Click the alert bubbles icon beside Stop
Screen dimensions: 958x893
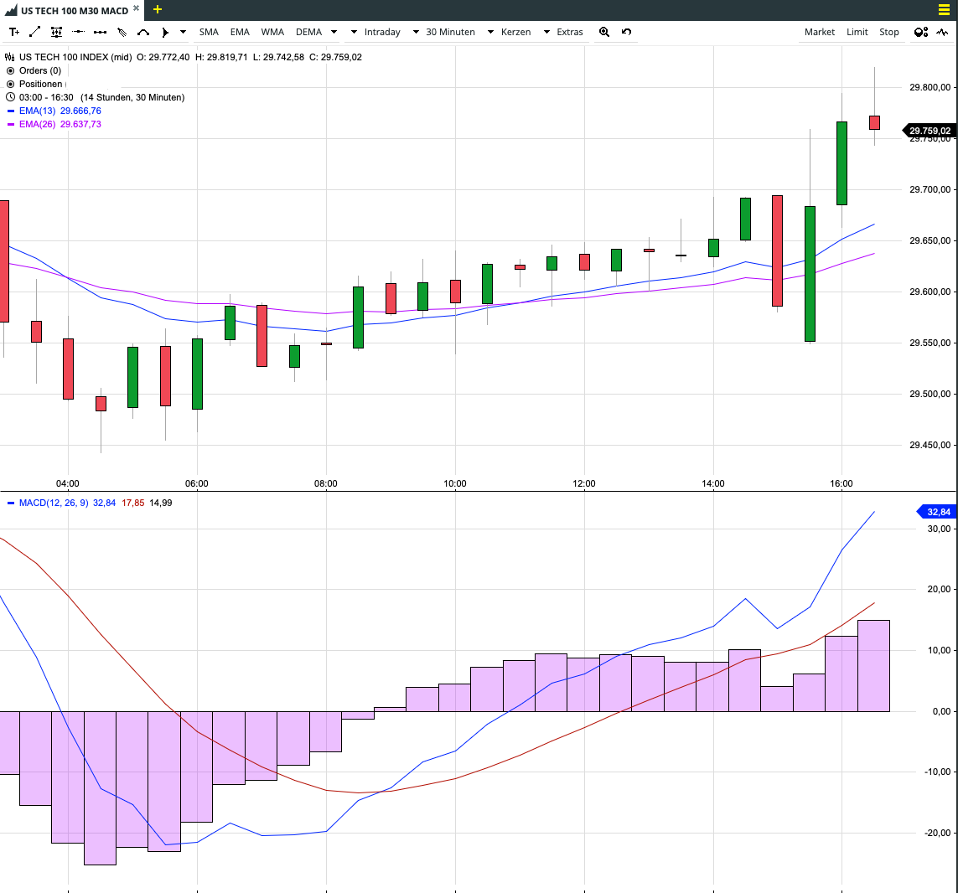[x=921, y=32]
